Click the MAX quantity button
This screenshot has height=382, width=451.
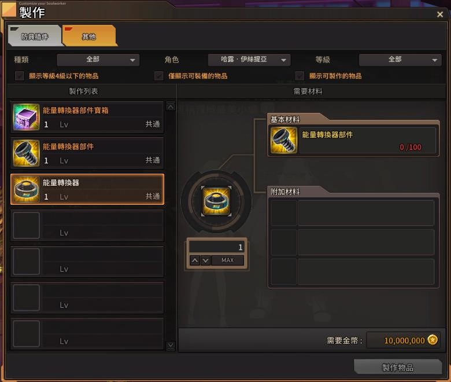coord(227,260)
